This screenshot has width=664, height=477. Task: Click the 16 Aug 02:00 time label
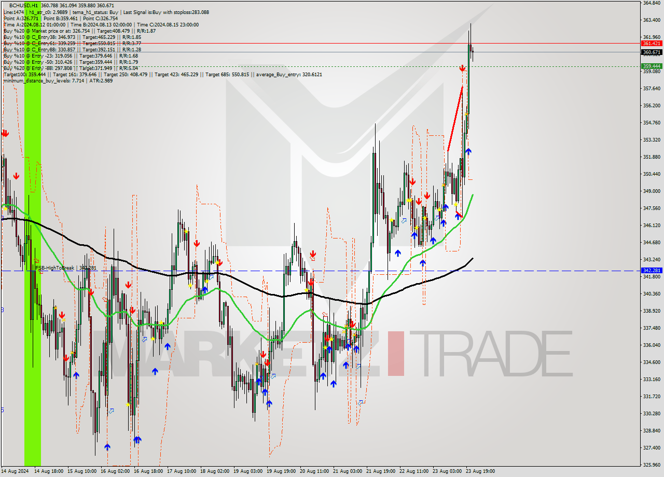pyautogui.click(x=115, y=471)
